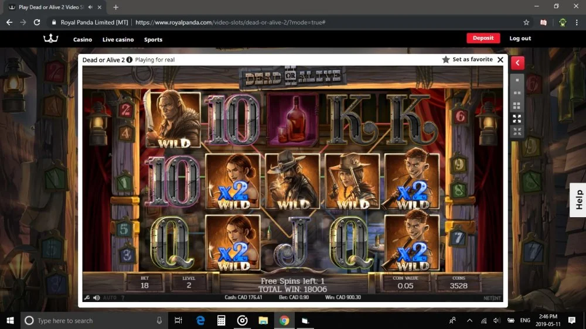
Task: Open Wi-Fi network settings in the tray
Action: coord(483,320)
